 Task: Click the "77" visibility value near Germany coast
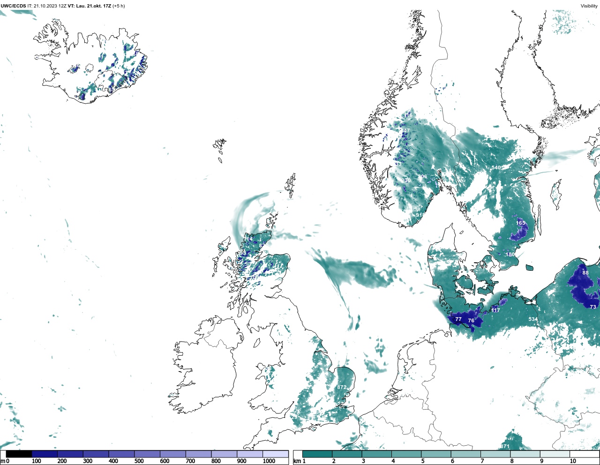(458, 319)
